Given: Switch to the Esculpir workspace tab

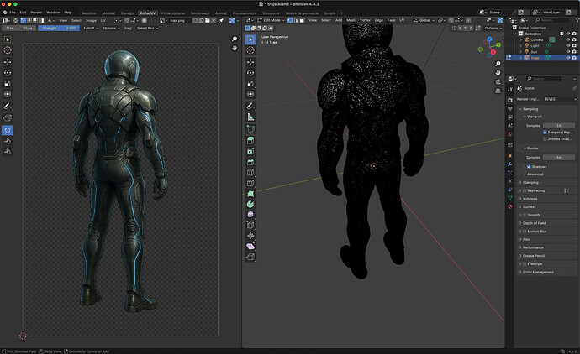Looking at the screenshot, I should 128,13.
